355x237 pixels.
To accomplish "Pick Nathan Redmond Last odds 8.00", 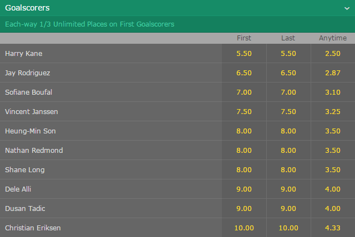I will pyautogui.click(x=288, y=150).
